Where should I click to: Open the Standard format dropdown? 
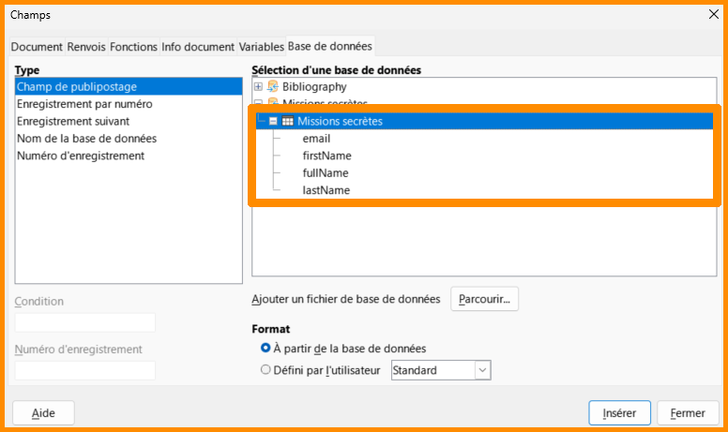point(482,370)
